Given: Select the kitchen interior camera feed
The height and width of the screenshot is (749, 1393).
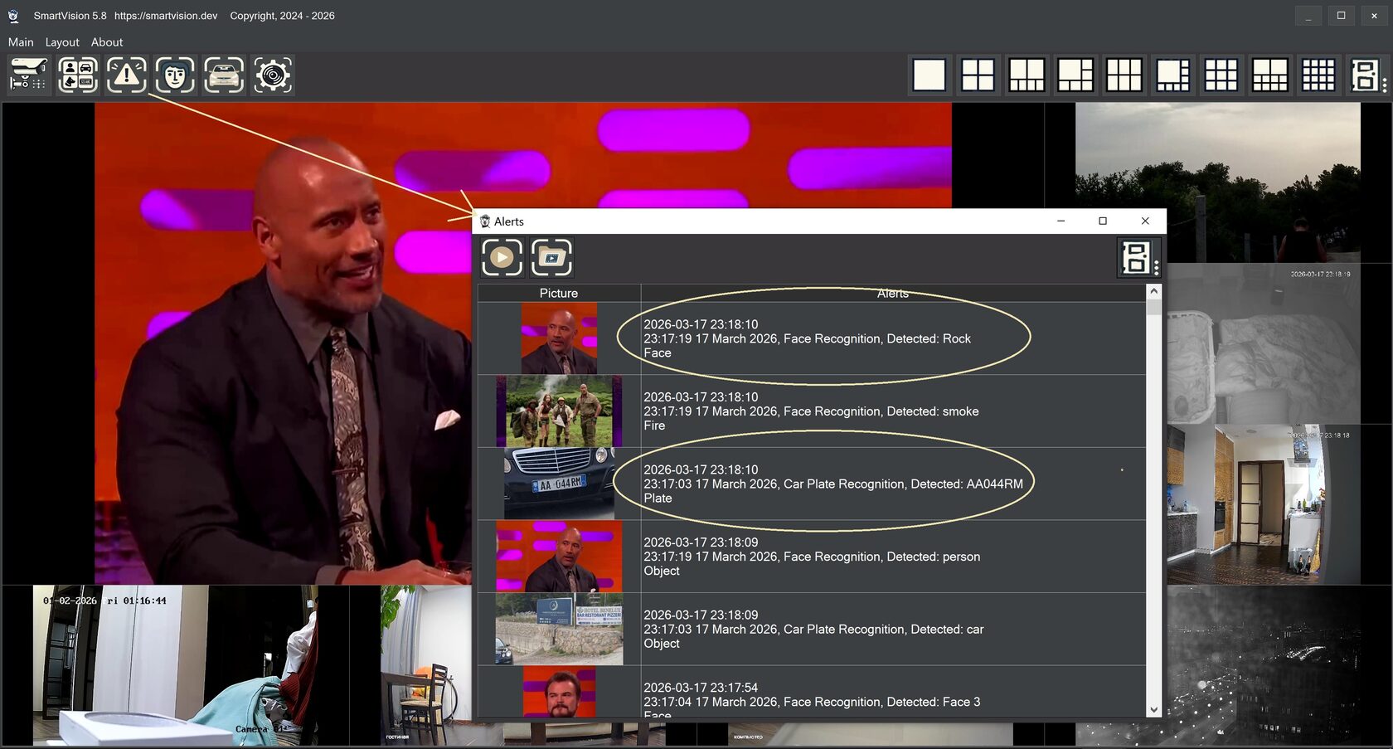Looking at the screenshot, I should (1264, 505).
